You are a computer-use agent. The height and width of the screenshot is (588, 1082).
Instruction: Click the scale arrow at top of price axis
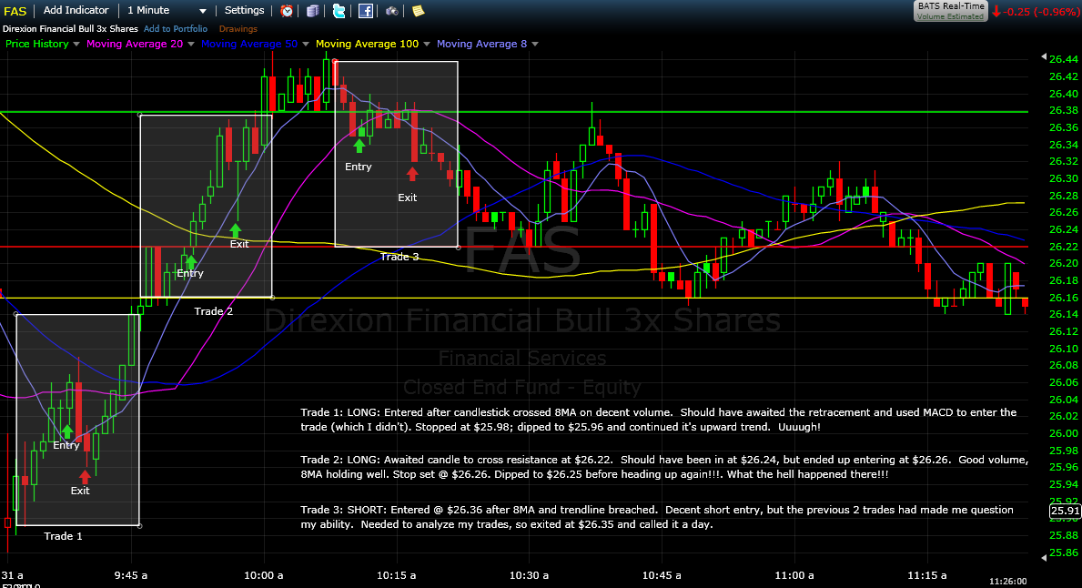1044,58
